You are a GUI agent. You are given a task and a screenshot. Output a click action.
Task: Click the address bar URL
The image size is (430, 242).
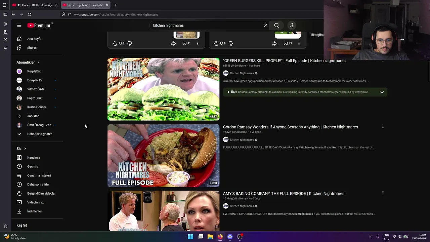(116, 14)
